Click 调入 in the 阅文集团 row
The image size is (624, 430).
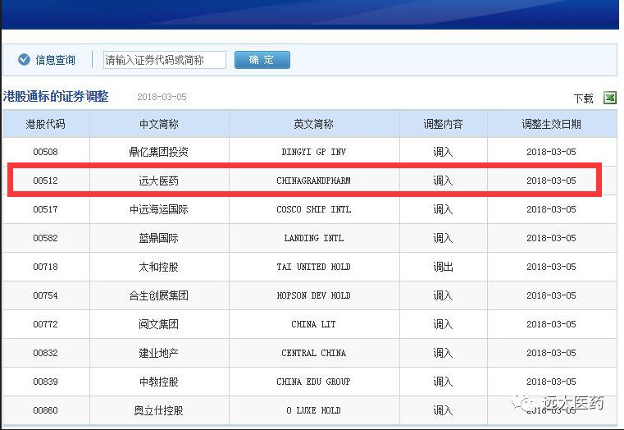[x=443, y=324]
